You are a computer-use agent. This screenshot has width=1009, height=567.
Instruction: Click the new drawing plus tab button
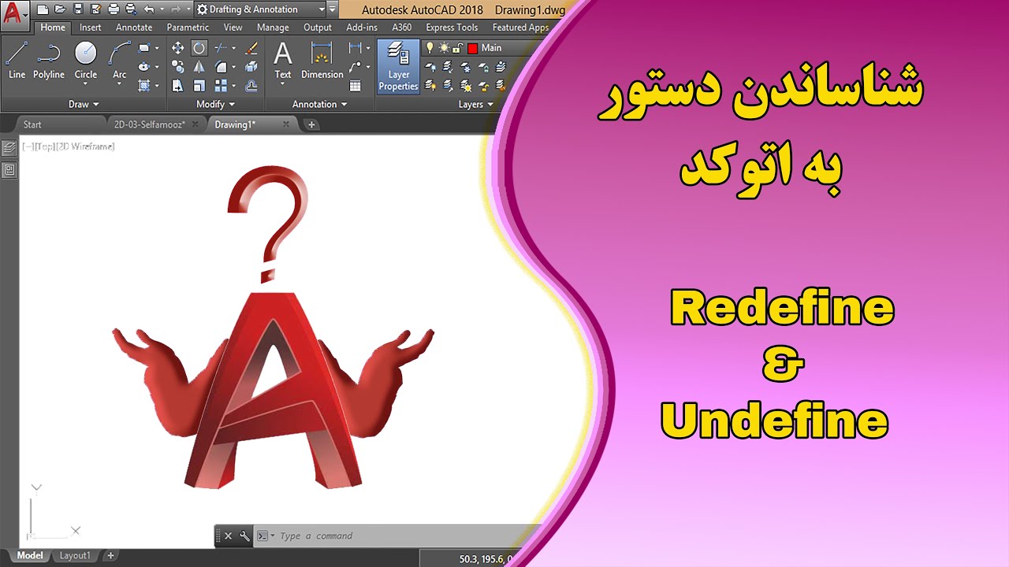[311, 124]
